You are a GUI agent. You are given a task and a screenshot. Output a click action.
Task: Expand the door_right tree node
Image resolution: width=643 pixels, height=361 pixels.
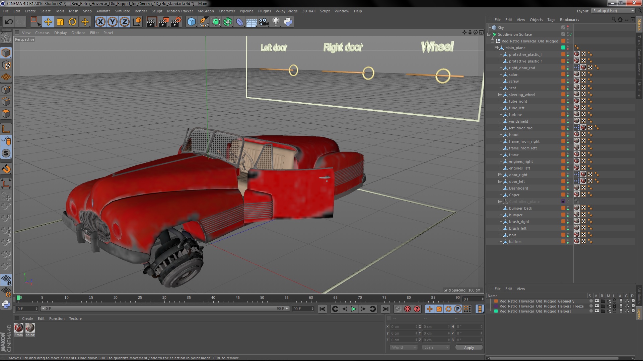pos(500,175)
